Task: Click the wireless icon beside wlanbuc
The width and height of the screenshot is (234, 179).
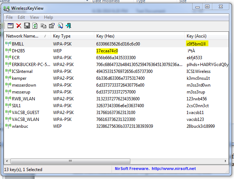Action: click(x=8, y=126)
